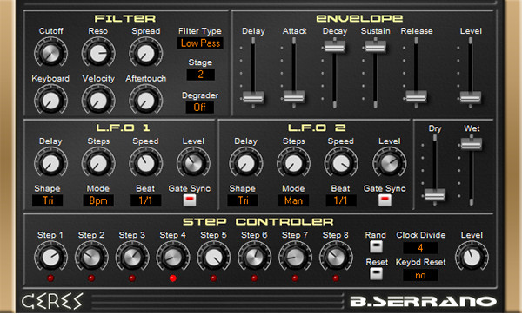
Task: Click the filter Aftertouch knob
Action: tap(146, 100)
